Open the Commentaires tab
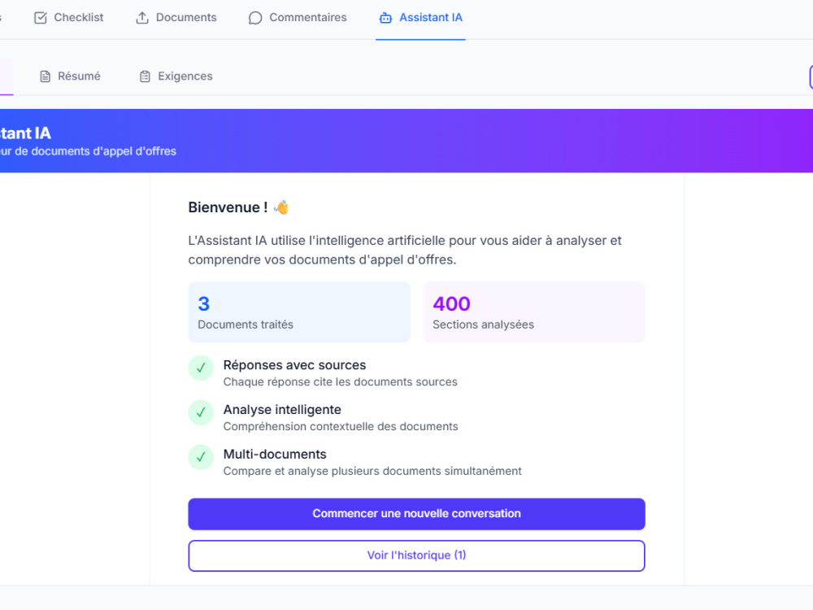This screenshot has width=813, height=610. coord(298,18)
